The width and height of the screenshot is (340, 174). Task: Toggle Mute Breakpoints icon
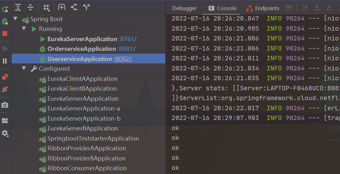coord(5,89)
